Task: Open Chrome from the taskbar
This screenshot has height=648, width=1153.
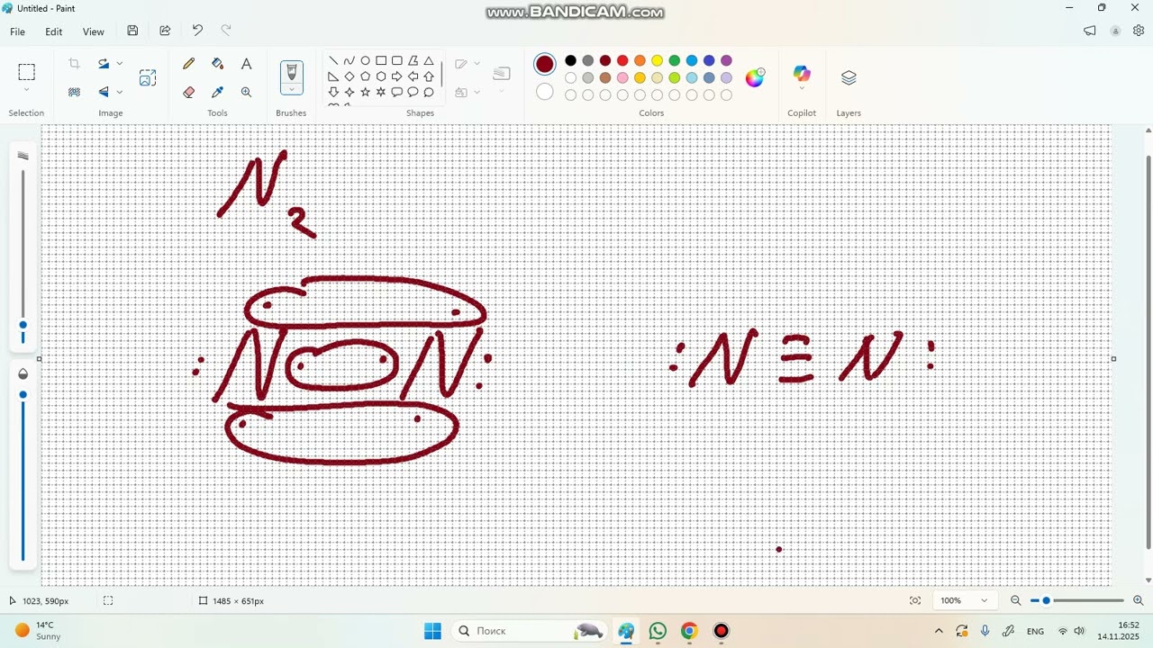Action: [689, 630]
